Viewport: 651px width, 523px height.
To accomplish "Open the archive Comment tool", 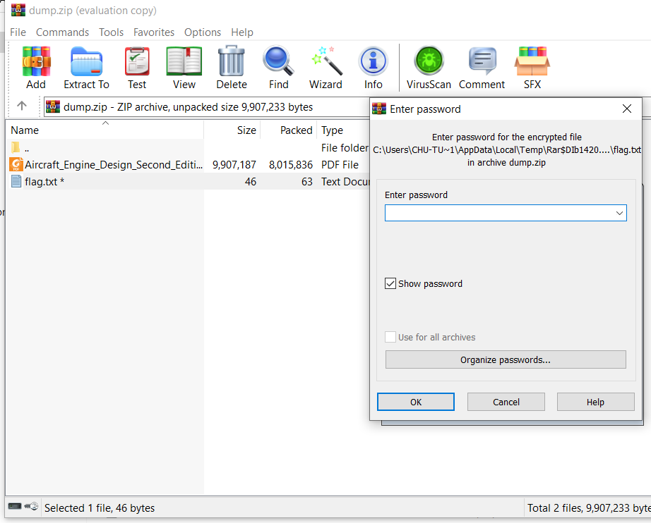I will pyautogui.click(x=482, y=61).
